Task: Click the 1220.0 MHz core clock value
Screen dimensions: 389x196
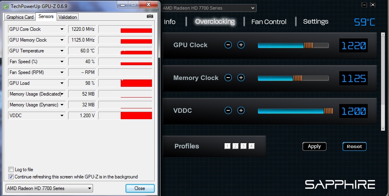Action: 82,29
